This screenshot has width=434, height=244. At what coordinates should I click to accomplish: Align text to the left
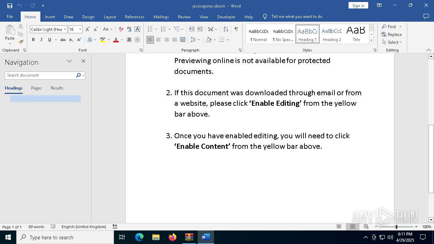[x=150, y=40]
